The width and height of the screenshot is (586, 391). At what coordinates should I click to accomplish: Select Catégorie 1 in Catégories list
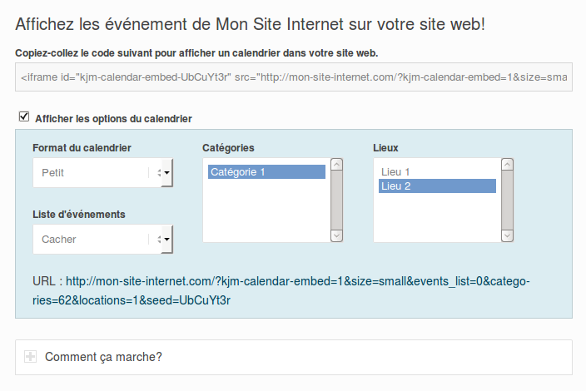pos(266,171)
